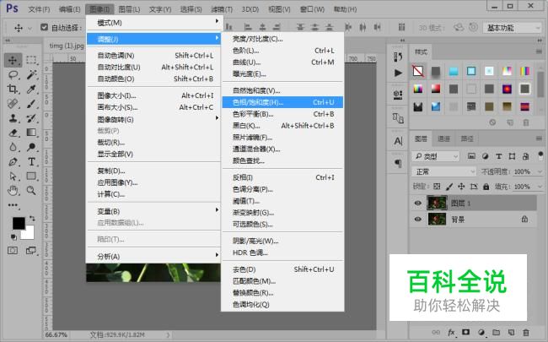548x342 pixels.
Task: Toggle the 自动选择 checkbox
Action: pyautogui.click(x=44, y=27)
